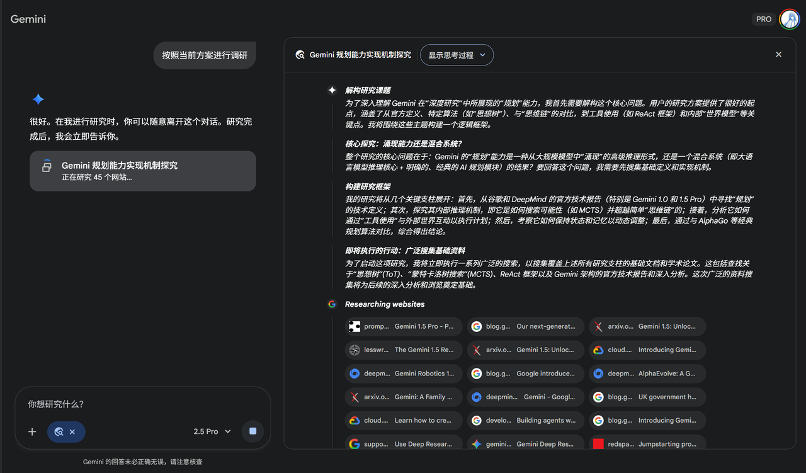Open the blog.g Introducing Gemi... chip
The height and width of the screenshot is (473, 806).
point(647,420)
